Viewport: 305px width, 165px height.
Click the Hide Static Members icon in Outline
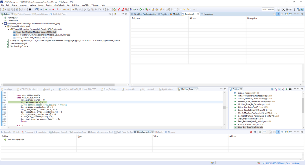tap(283, 89)
